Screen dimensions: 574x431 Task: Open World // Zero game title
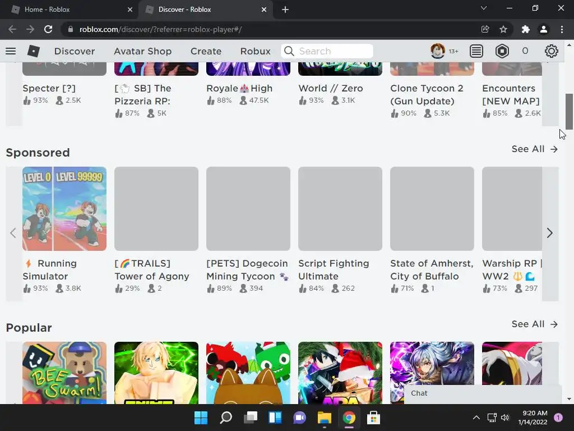pos(331,88)
